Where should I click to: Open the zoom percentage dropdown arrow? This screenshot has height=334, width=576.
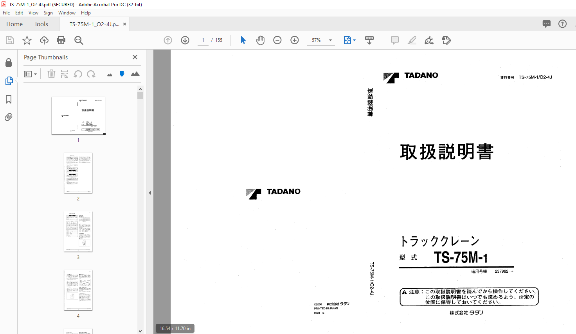(330, 40)
